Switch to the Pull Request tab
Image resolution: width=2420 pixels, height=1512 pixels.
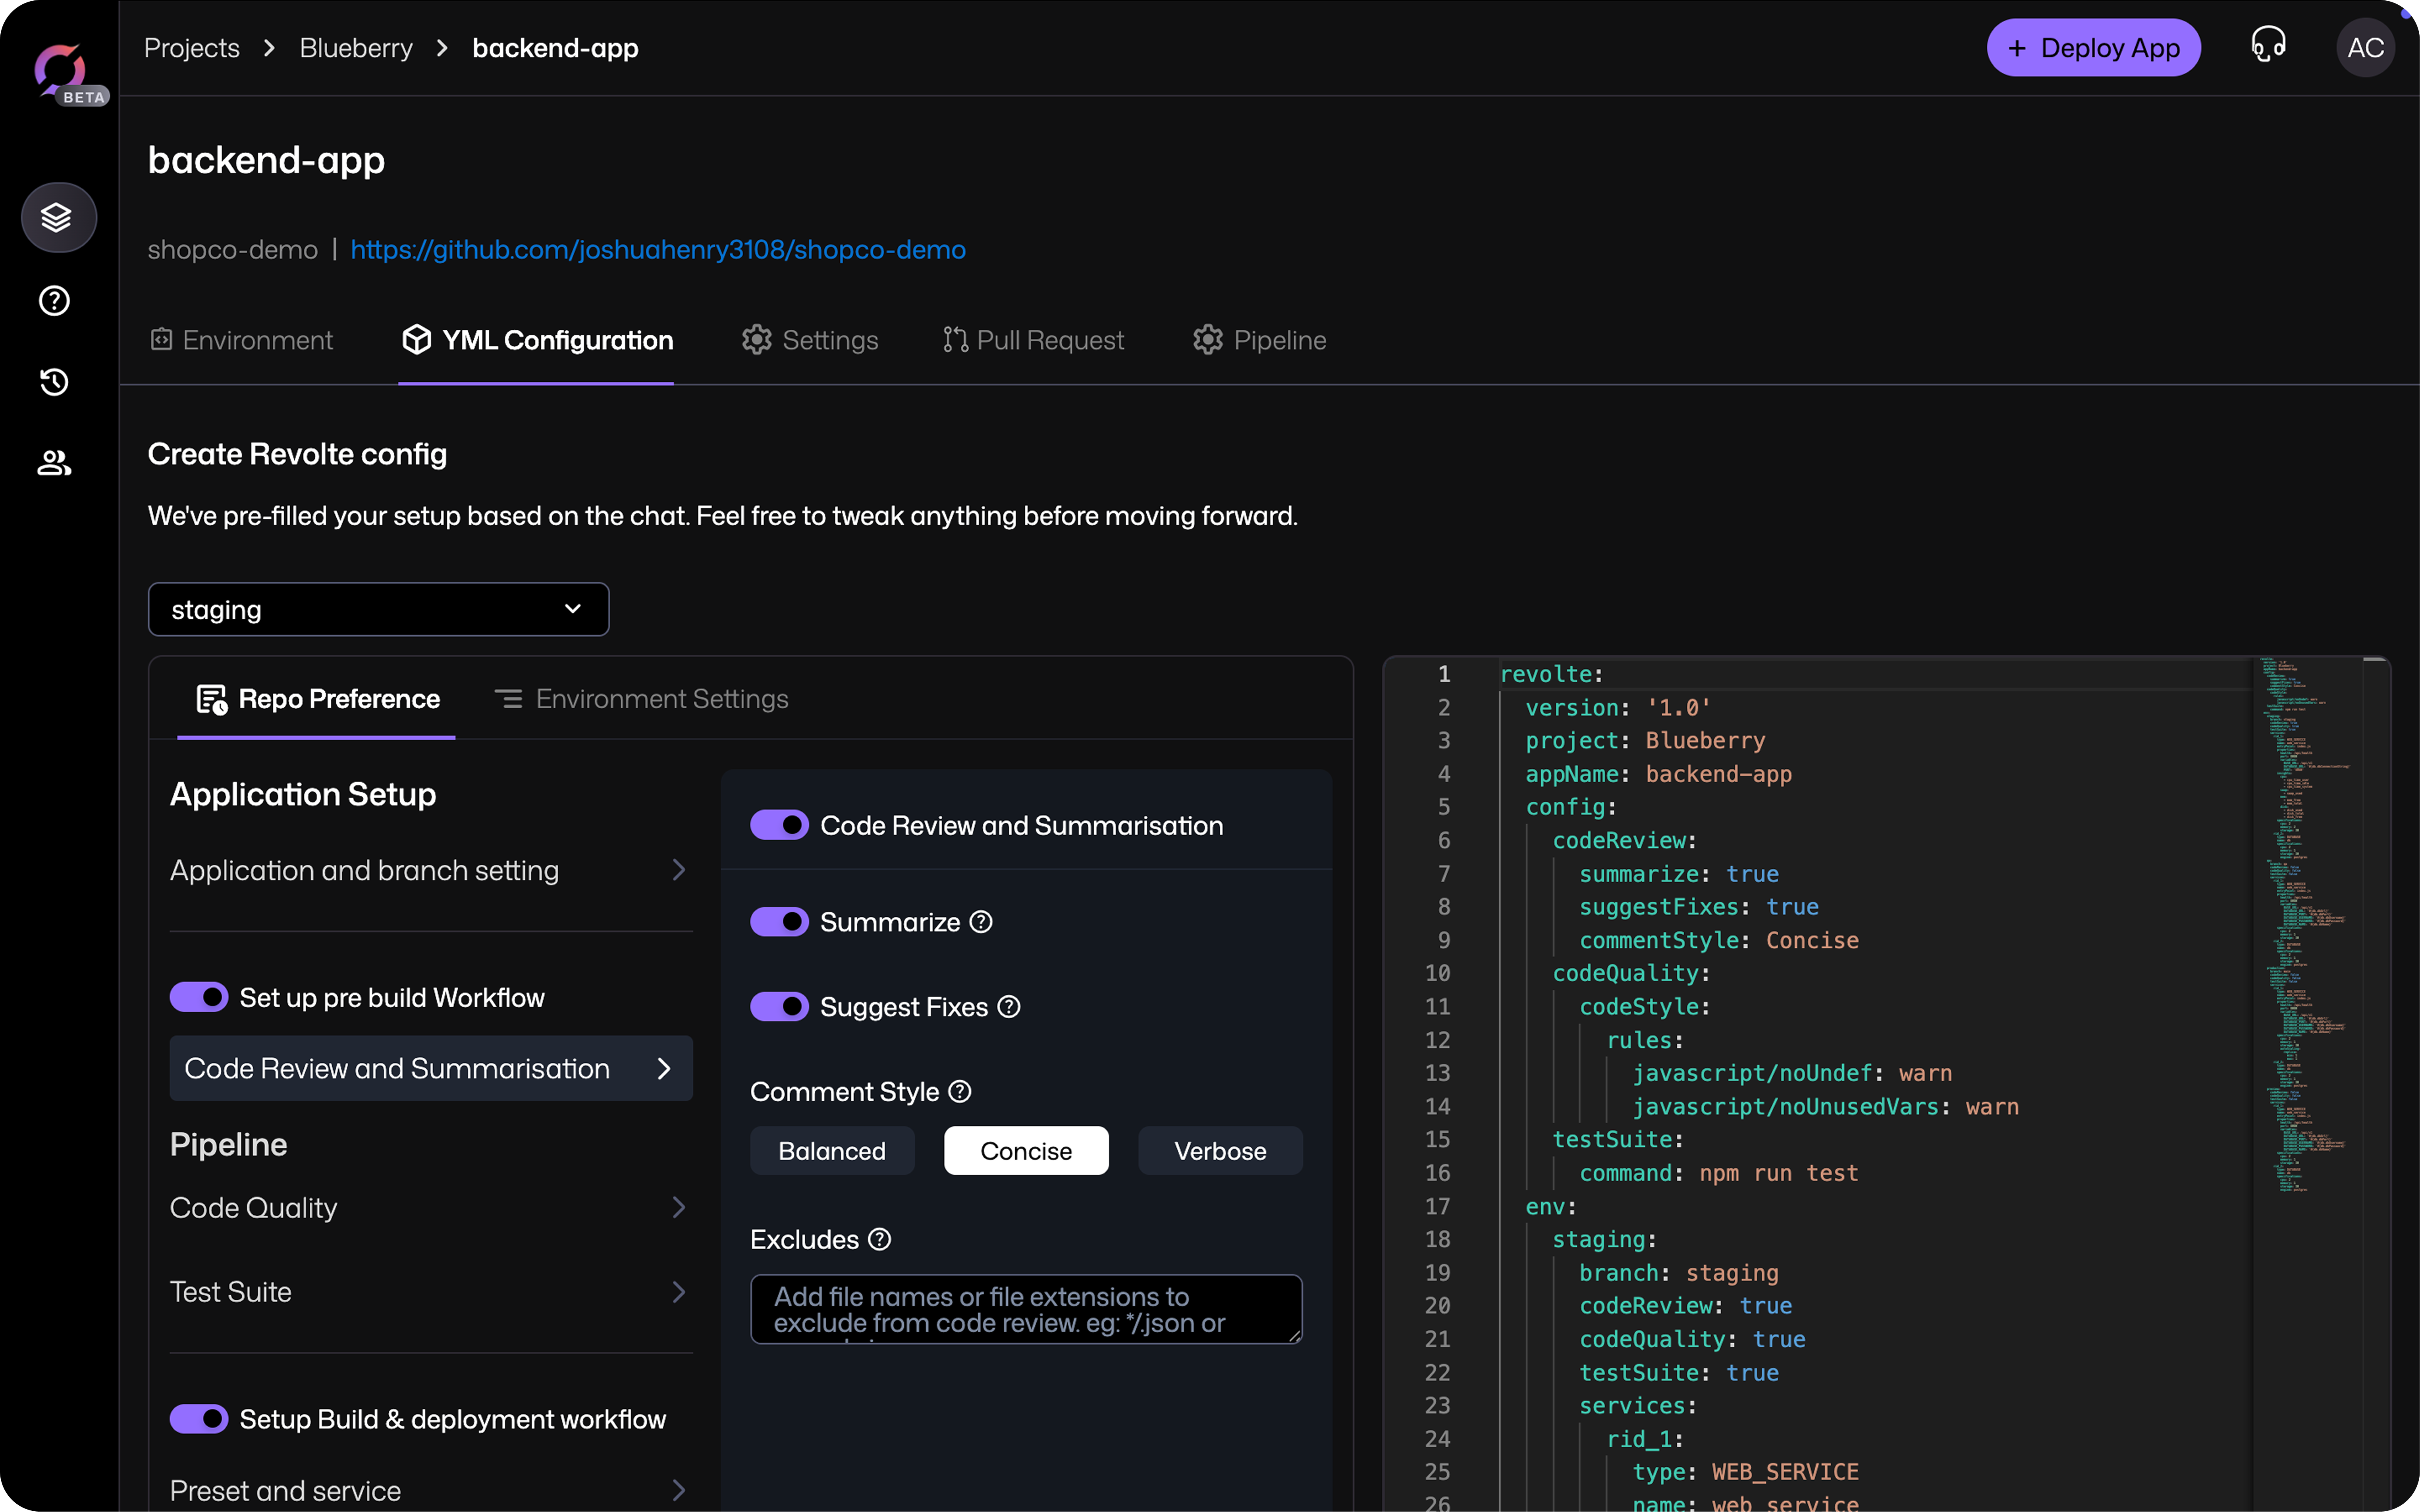(1034, 340)
